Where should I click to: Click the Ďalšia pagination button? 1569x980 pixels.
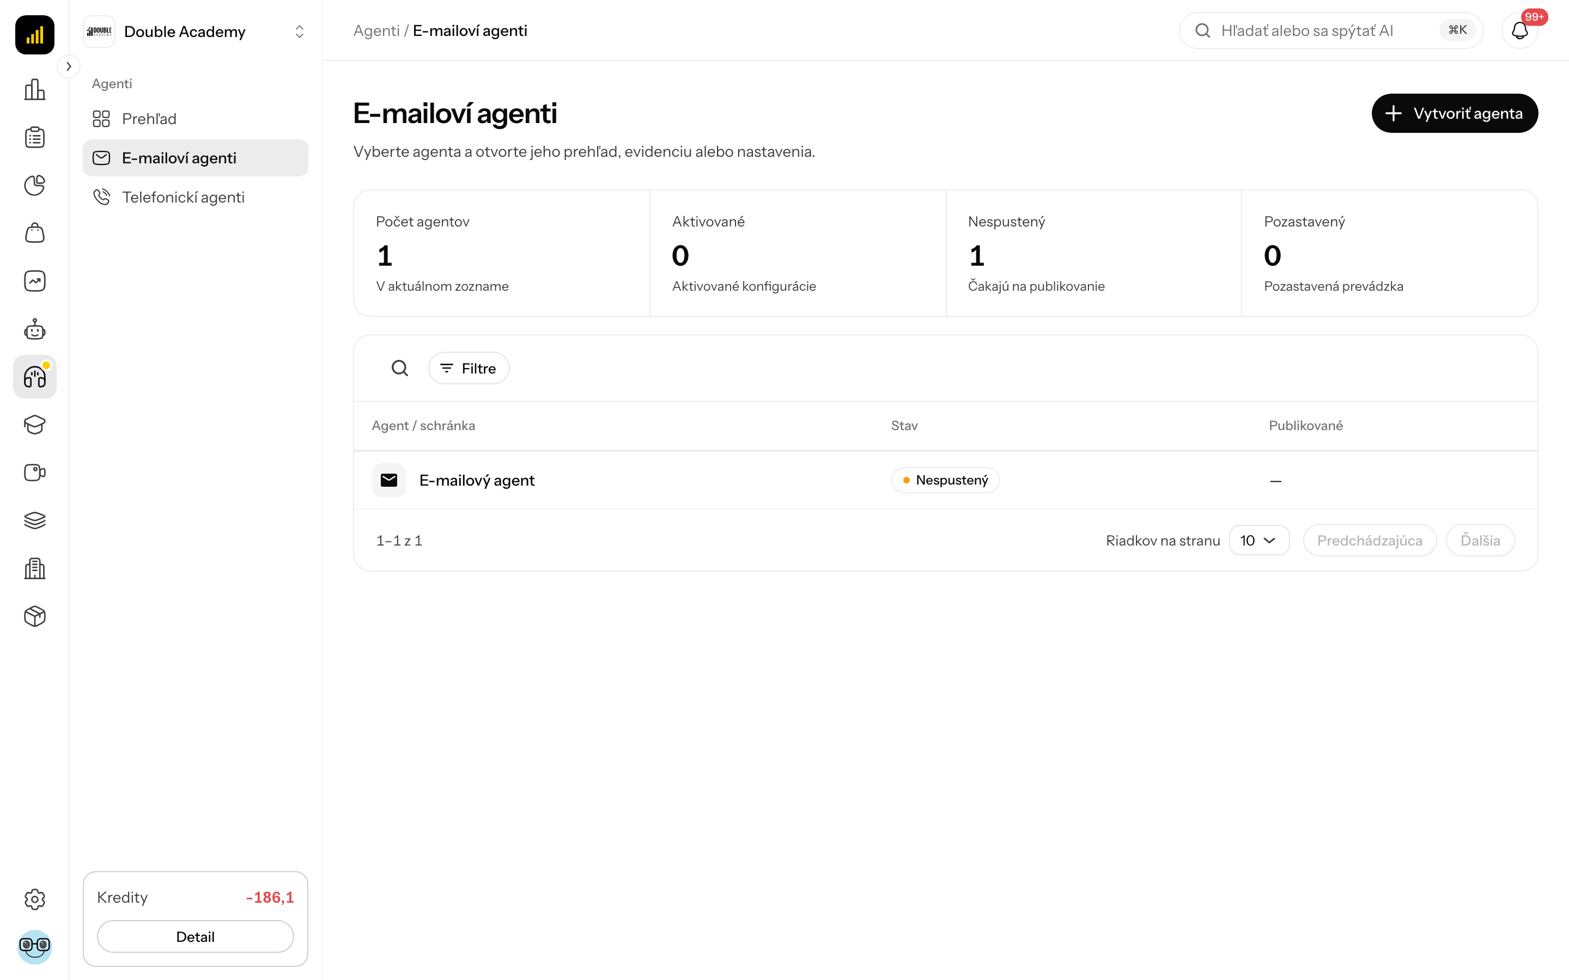(1480, 540)
